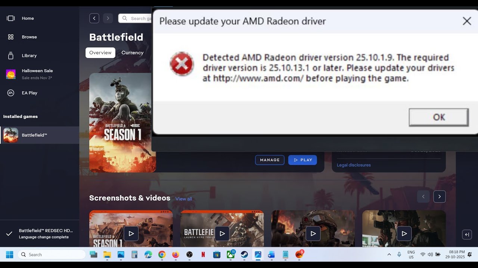Open Browse in the EA sidebar
Viewport: 478px width, 268px height.
(x=29, y=37)
